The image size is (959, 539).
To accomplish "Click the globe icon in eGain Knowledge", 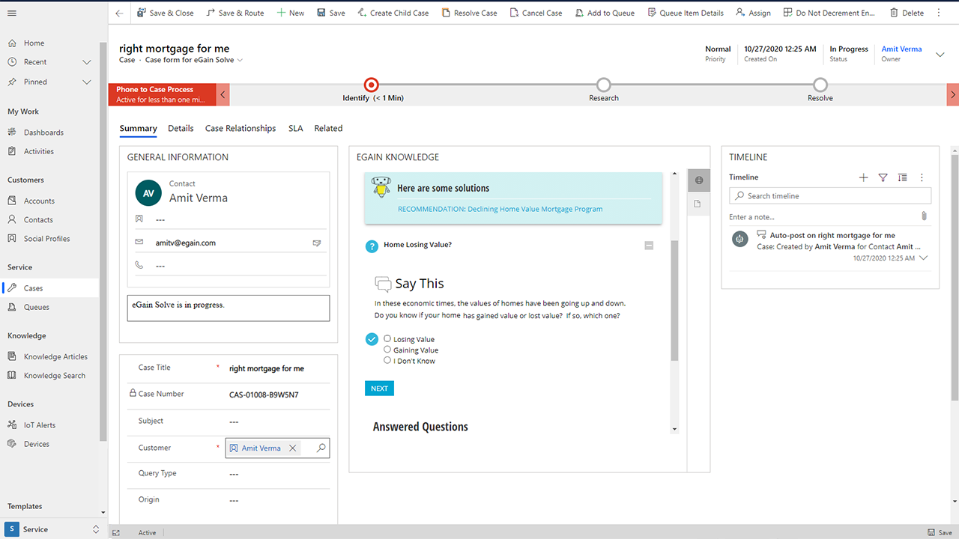I will pyautogui.click(x=698, y=180).
